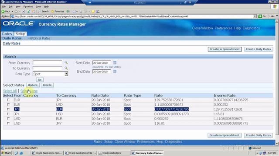Image resolution: width=279 pixels, height=156 pixels.
Task: Open the Historical Rates subtab
Action: coord(39,38)
